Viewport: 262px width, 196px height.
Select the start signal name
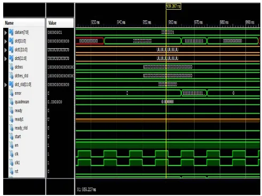pyautogui.click(x=18, y=137)
